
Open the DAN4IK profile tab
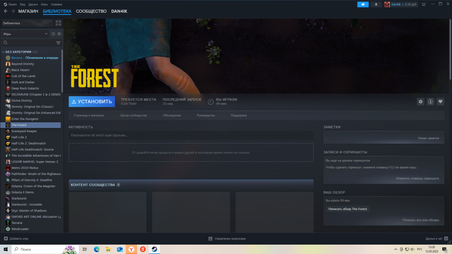[x=119, y=11]
